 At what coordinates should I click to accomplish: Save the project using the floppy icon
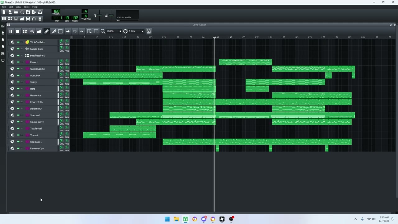[x=28, y=12]
